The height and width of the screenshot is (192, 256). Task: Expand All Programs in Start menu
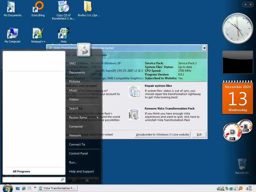tap(21, 171)
